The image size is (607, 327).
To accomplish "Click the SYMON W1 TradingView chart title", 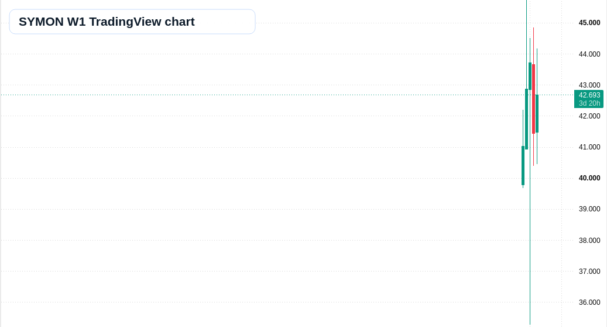I will (107, 22).
